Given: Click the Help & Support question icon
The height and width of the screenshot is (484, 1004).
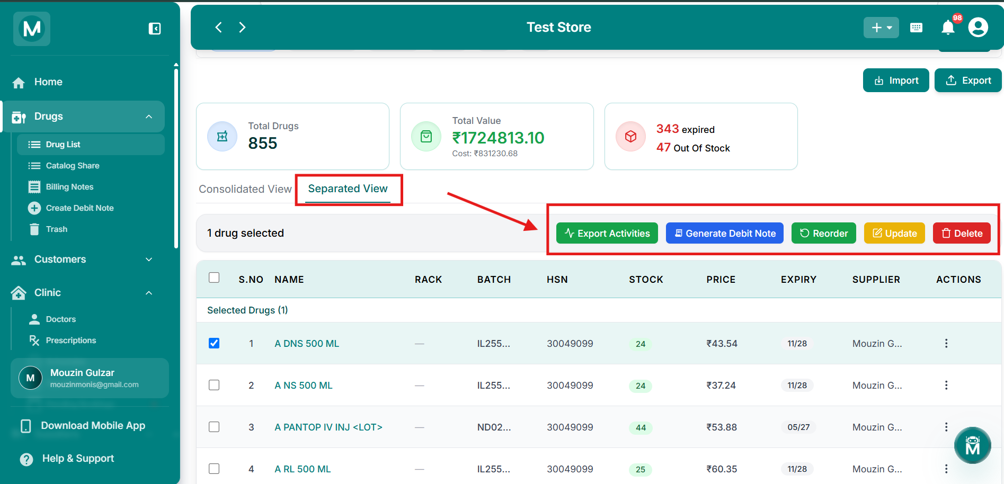Looking at the screenshot, I should (x=26, y=459).
